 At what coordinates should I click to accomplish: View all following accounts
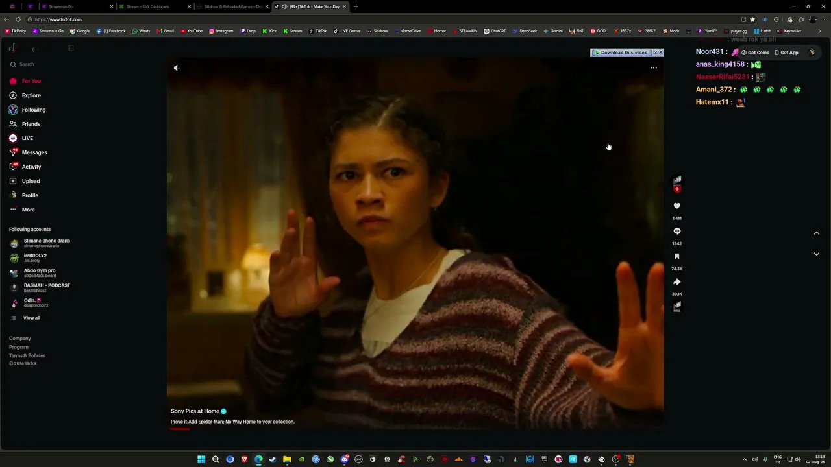pyautogui.click(x=26, y=318)
